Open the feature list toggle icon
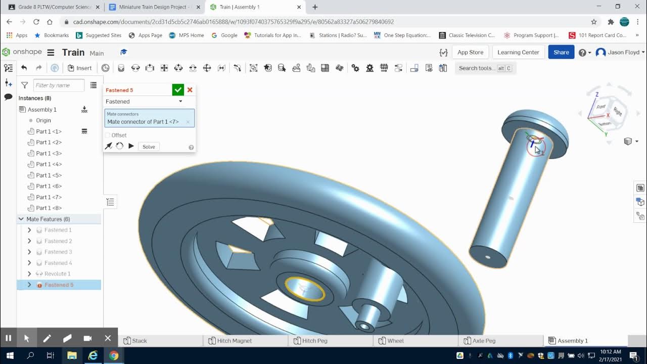 [x=8, y=68]
